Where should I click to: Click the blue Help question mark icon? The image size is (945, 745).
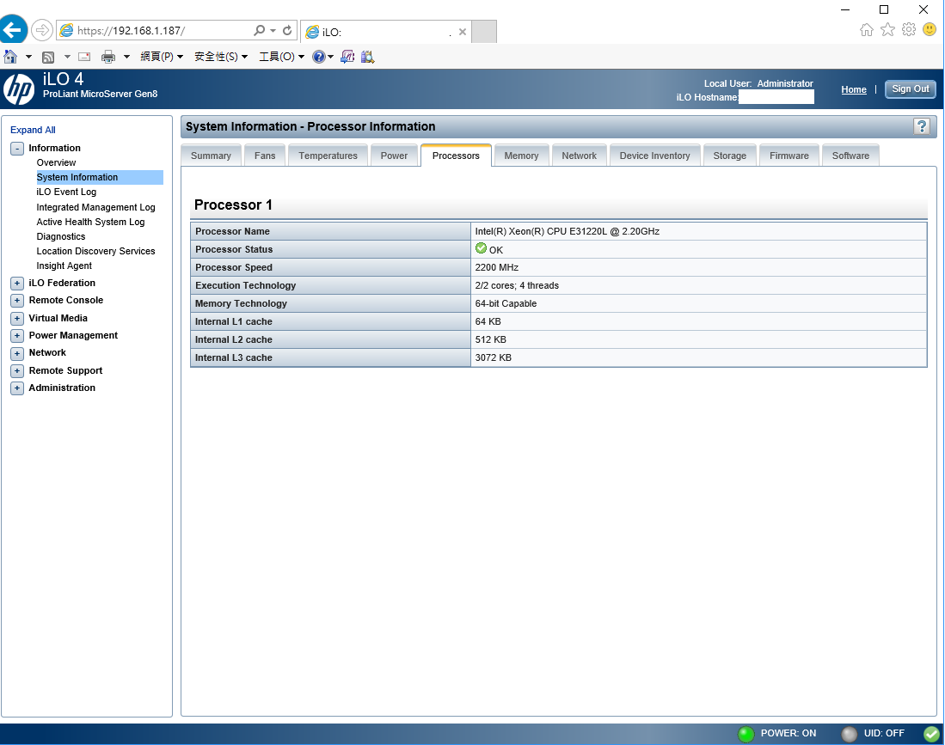(x=319, y=57)
